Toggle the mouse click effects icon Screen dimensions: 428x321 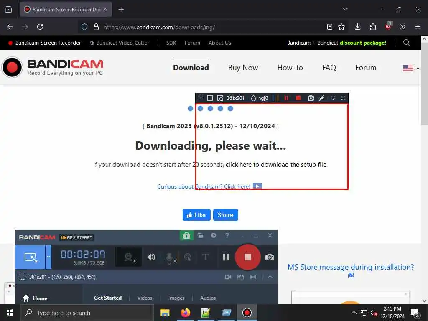(x=188, y=257)
